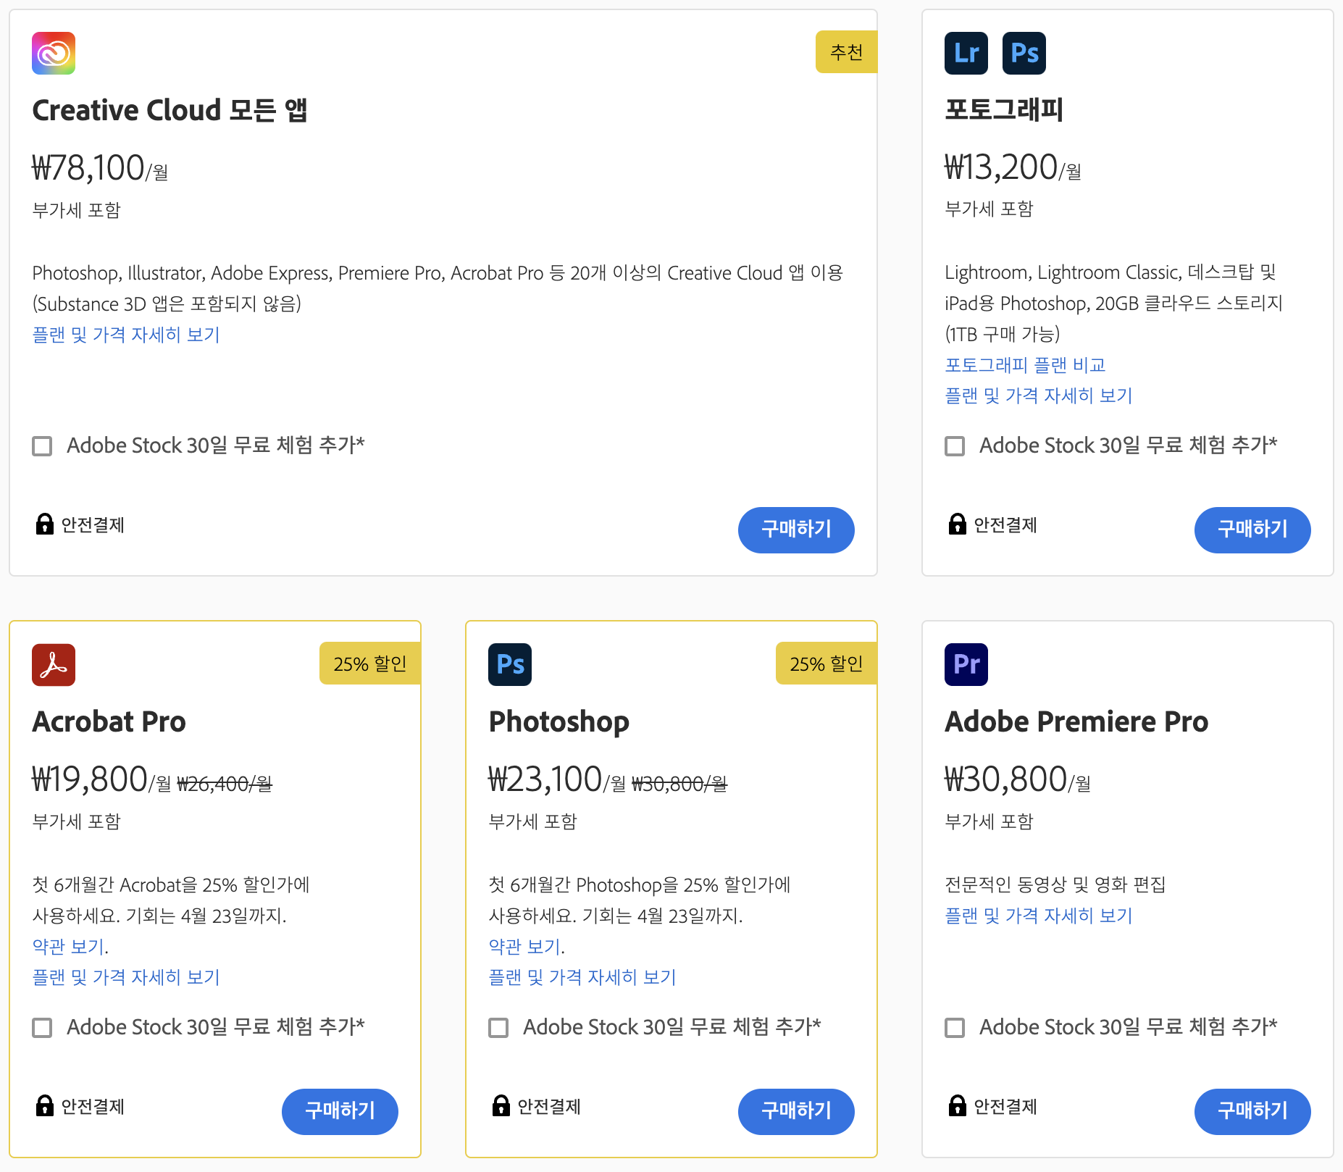
Task: Click the Acrobat Pro red icon
Action: (54, 664)
